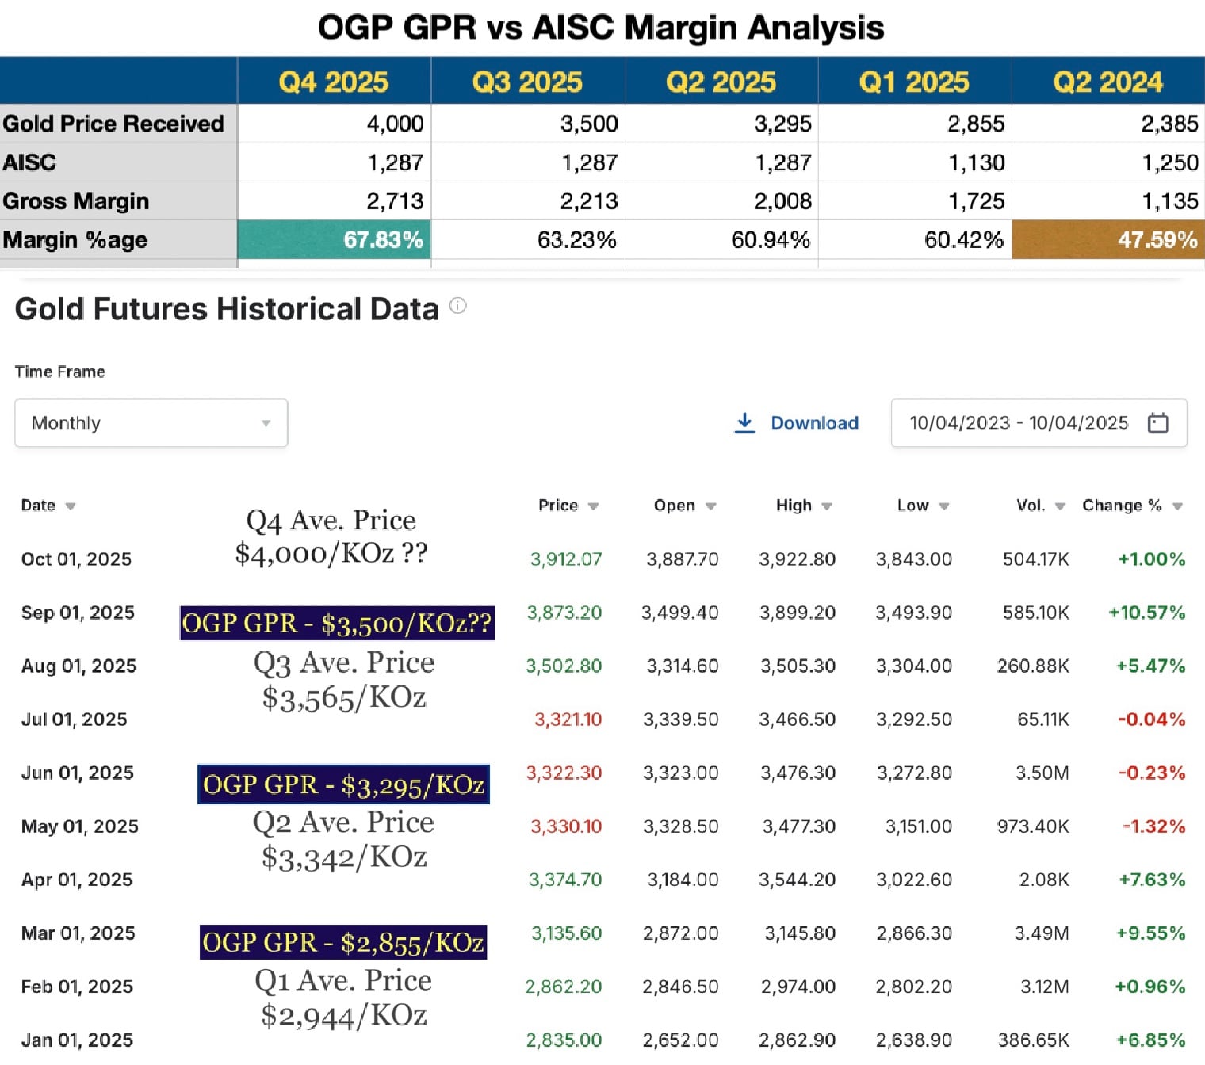The height and width of the screenshot is (1065, 1205).
Task: Click the OGP GPR - $3,295/KOz label
Action: 343,784
